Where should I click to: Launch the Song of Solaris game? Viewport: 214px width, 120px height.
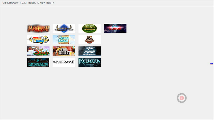coord(38,51)
